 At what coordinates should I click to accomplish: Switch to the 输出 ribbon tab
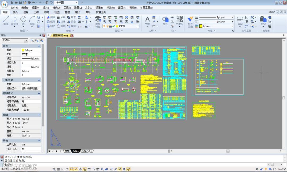tap(78, 12)
